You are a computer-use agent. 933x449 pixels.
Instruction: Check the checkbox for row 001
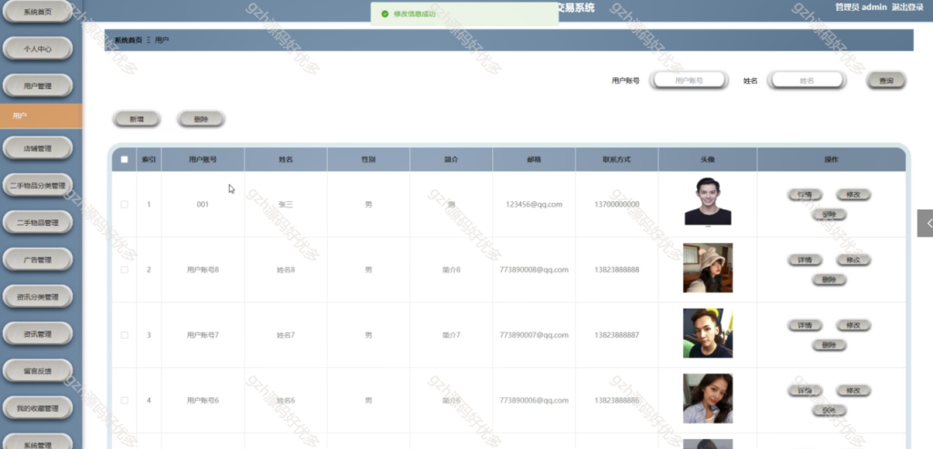(124, 204)
